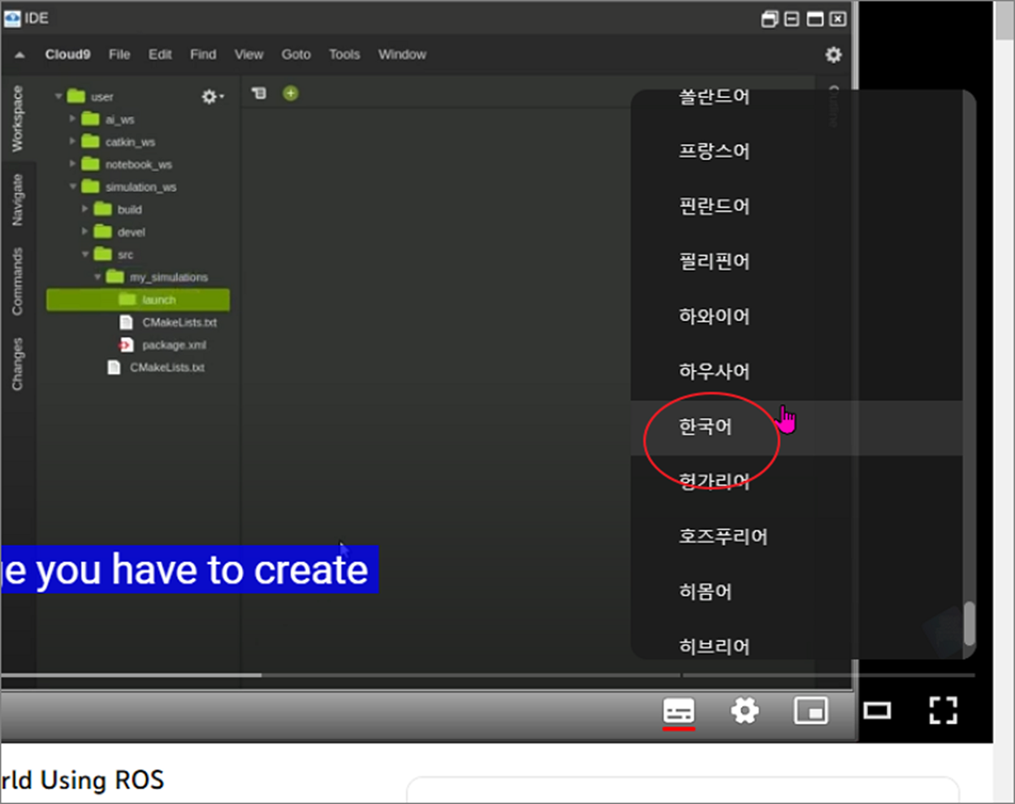Click the package.xml file icon
Image resolution: width=1015 pixels, height=804 pixels.
126,345
